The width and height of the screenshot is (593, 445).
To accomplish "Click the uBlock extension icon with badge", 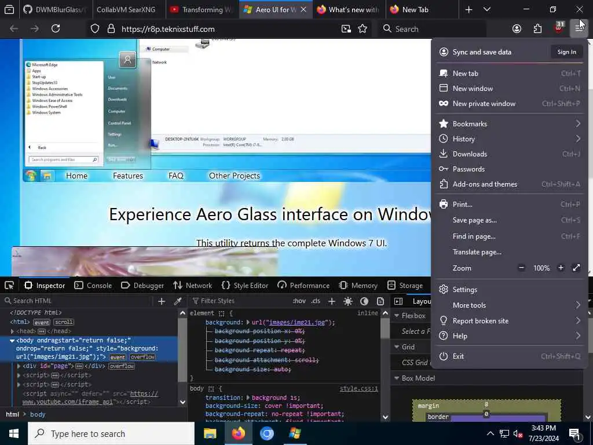I will coord(559,28).
